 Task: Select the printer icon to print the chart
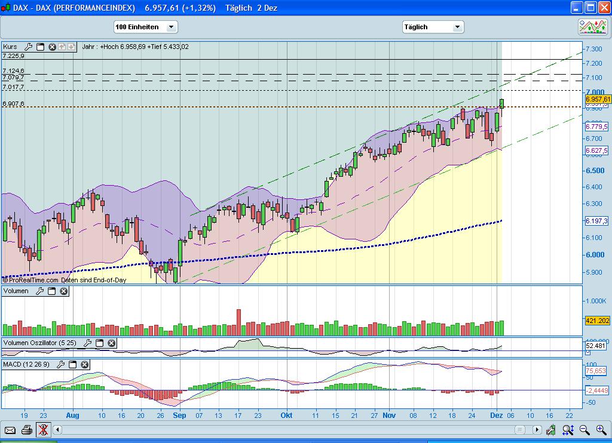click(x=26, y=430)
